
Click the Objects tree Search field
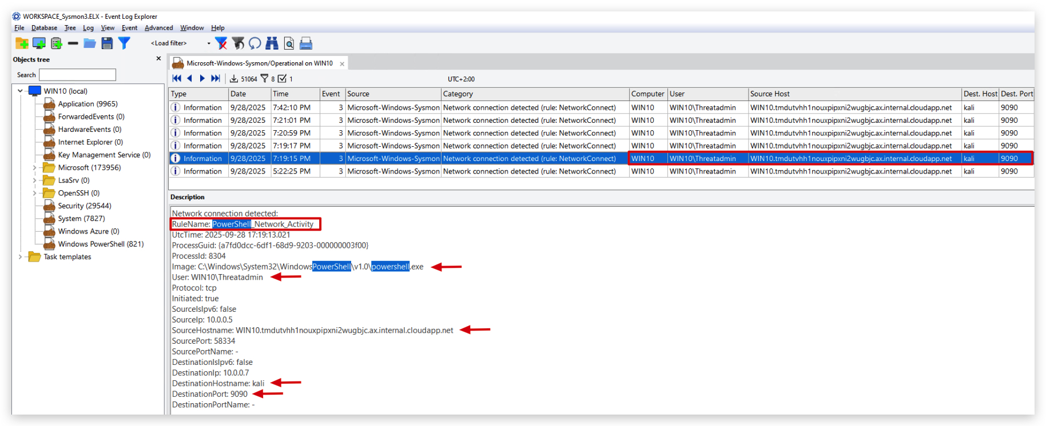pyautogui.click(x=77, y=75)
